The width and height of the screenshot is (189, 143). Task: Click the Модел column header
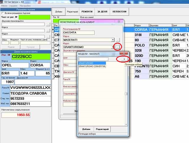click(141, 26)
